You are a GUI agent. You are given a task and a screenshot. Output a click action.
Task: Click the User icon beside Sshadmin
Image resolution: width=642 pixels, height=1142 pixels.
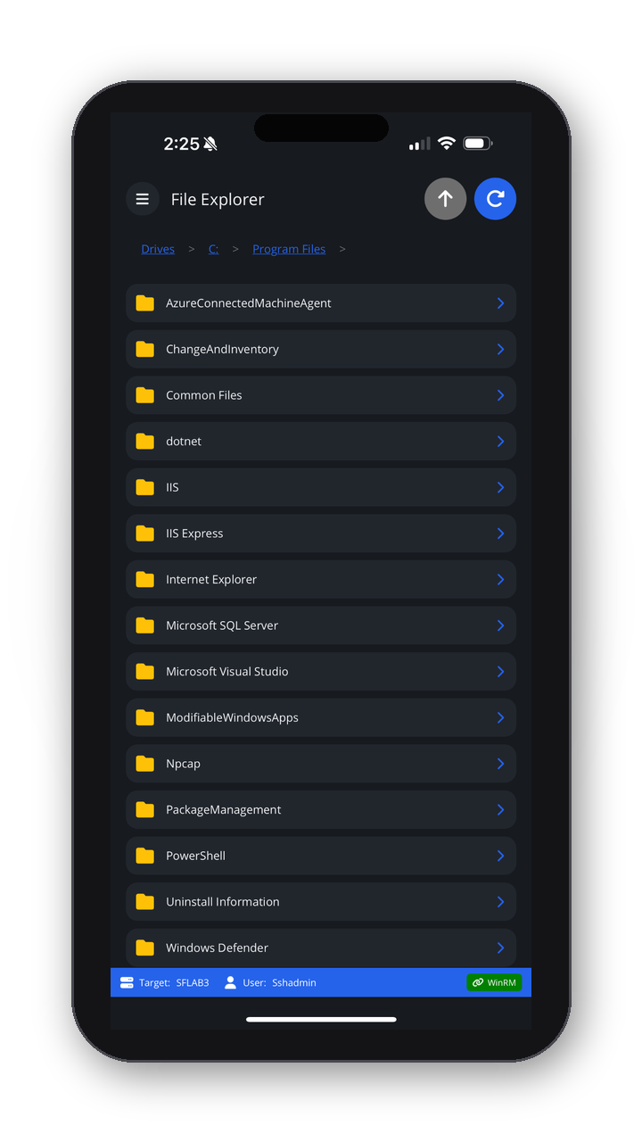point(230,981)
